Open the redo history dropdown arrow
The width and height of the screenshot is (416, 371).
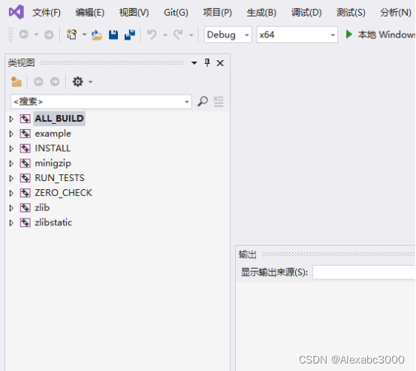coord(191,35)
